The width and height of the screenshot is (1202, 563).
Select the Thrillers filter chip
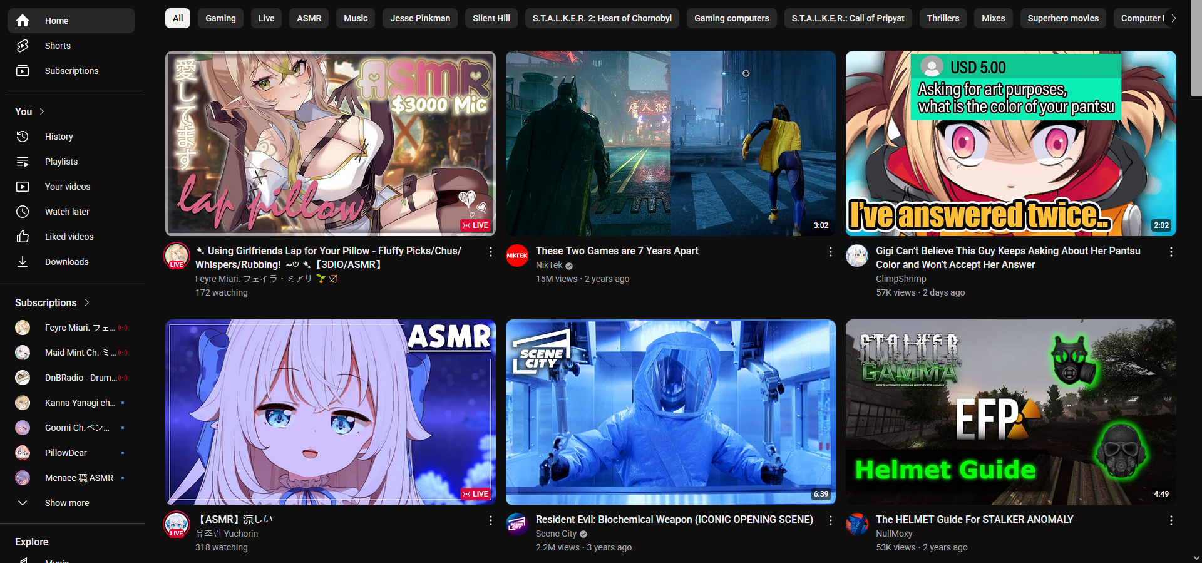click(x=943, y=18)
